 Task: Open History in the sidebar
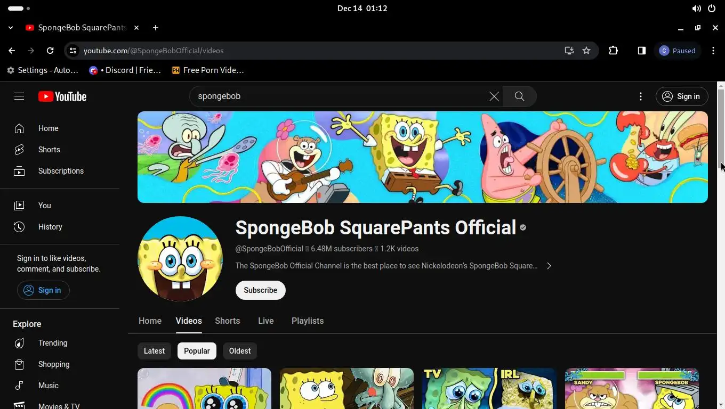tap(60, 227)
